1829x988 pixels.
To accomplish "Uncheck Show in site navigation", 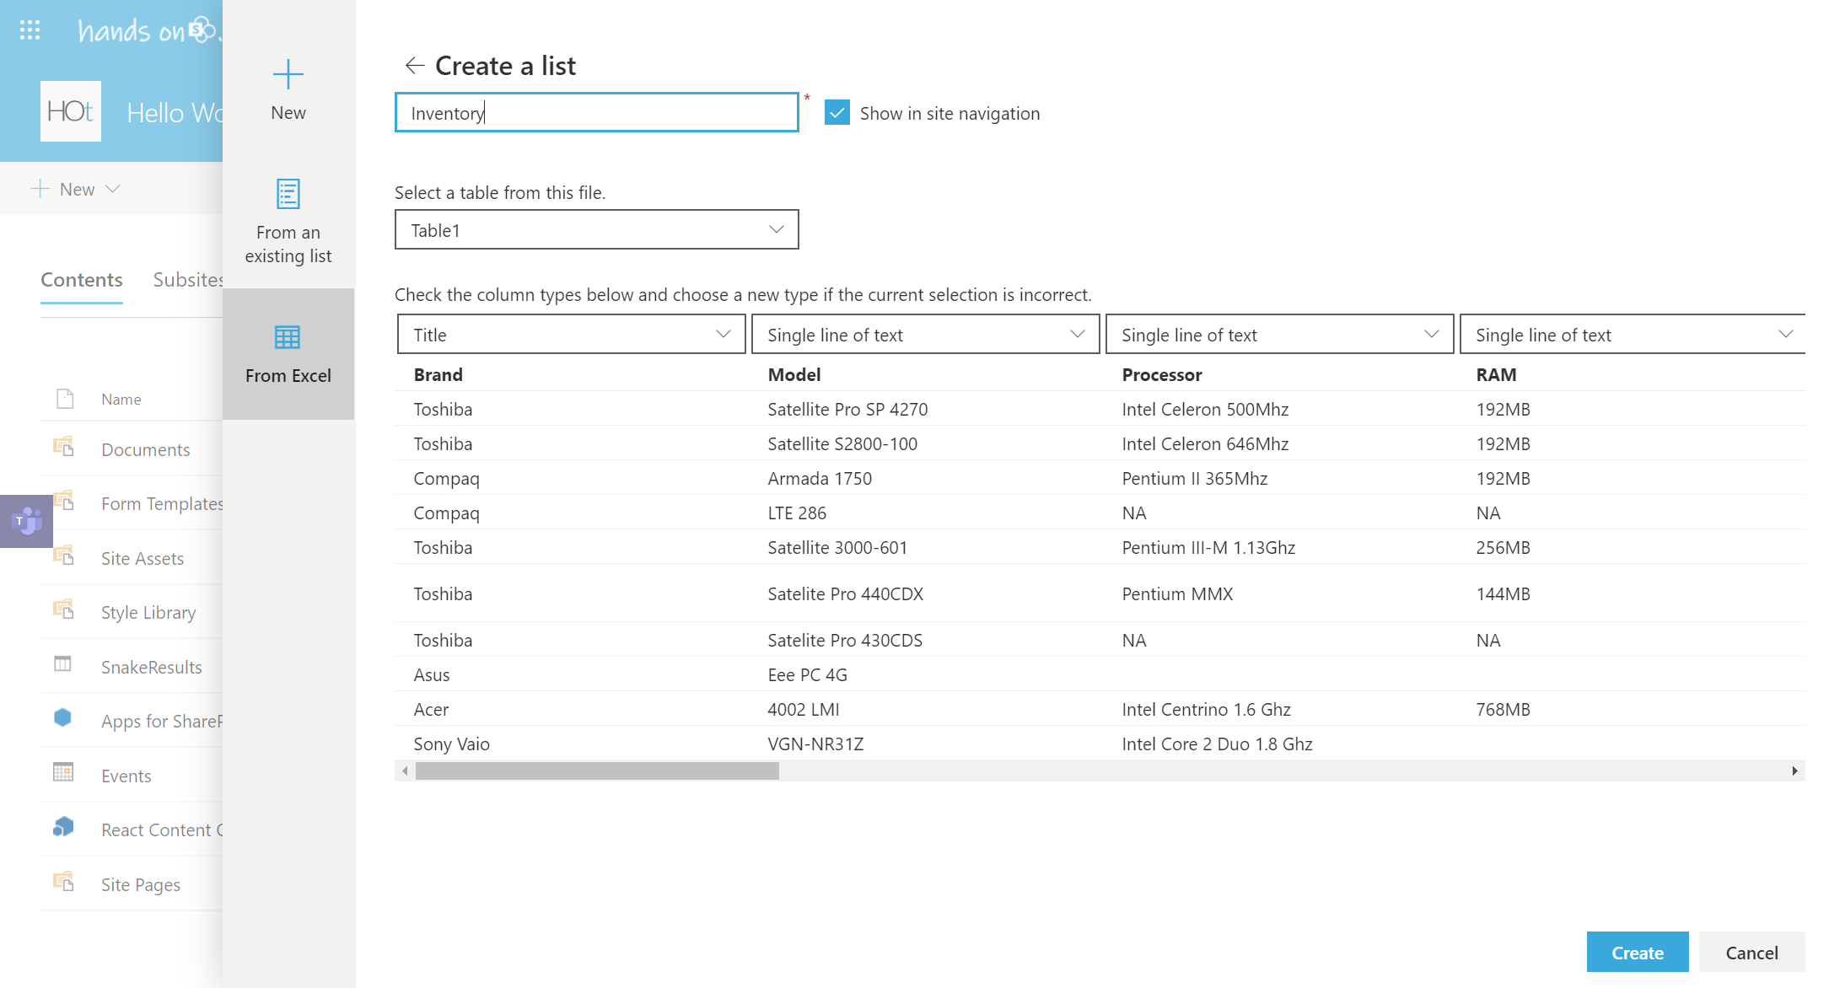I will pyautogui.click(x=836, y=111).
